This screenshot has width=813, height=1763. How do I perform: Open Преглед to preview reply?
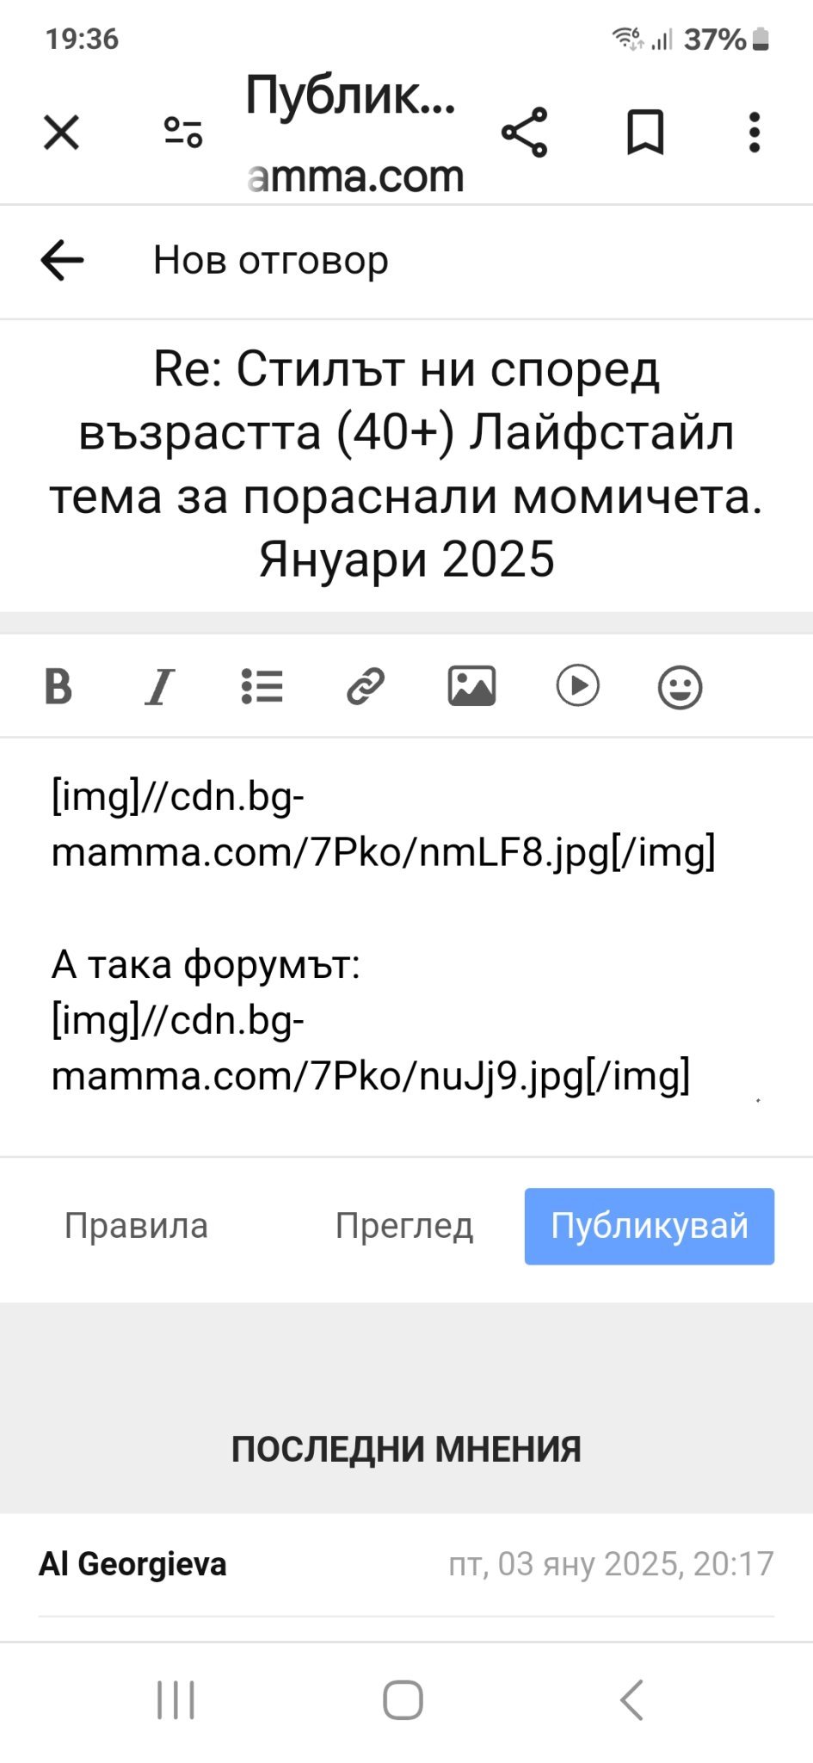pos(404,1226)
